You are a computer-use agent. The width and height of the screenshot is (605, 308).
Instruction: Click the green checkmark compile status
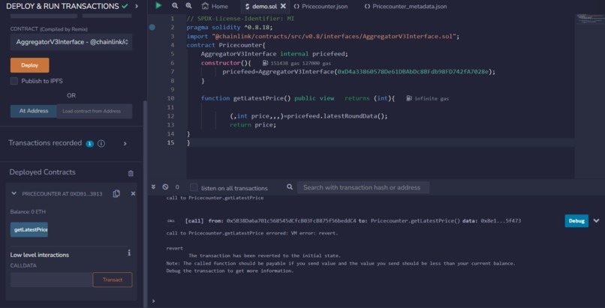pos(125,6)
